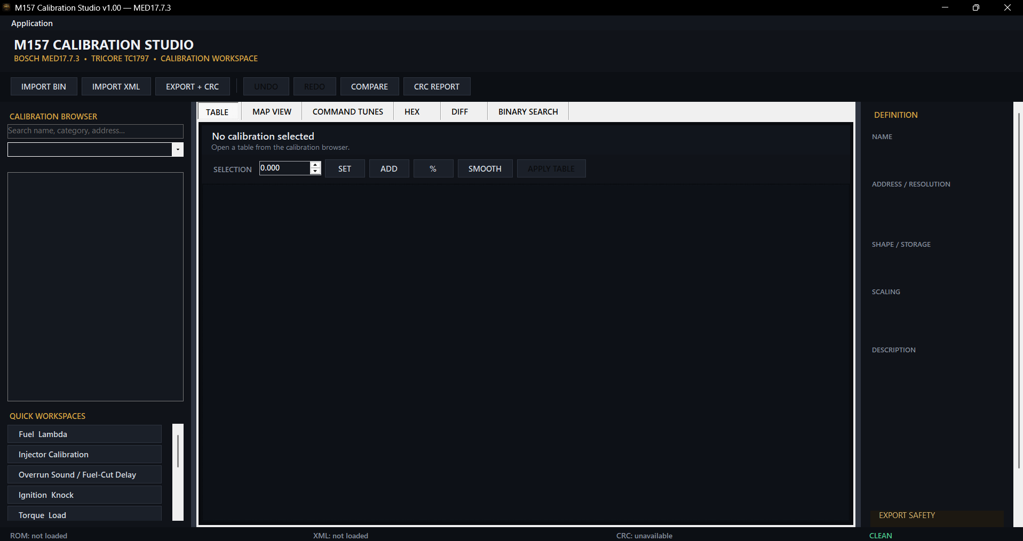Decrease selection value with down arrow

click(315, 172)
